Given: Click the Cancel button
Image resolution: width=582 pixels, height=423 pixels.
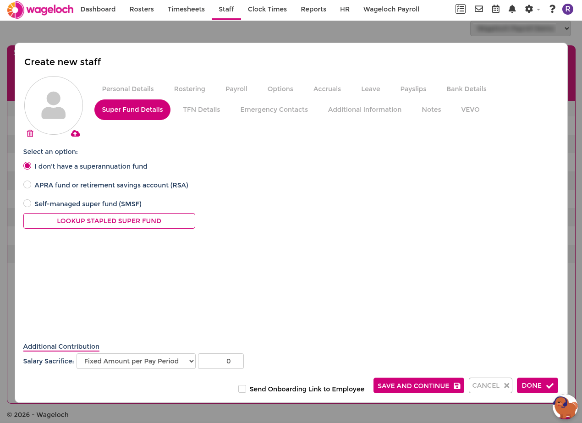Looking at the screenshot, I should (x=490, y=385).
